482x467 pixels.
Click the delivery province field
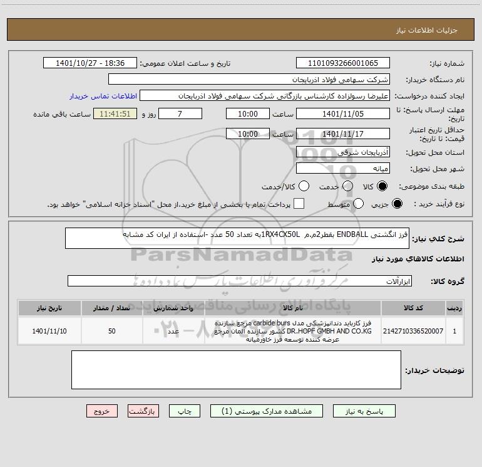coord(343,152)
